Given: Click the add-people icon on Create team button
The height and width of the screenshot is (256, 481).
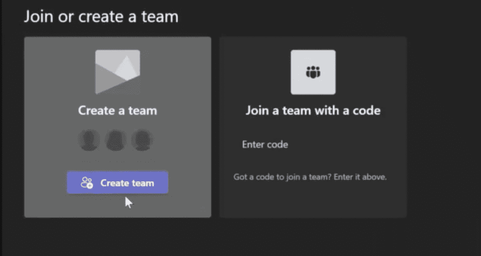Looking at the screenshot, I should pyautogui.click(x=87, y=183).
